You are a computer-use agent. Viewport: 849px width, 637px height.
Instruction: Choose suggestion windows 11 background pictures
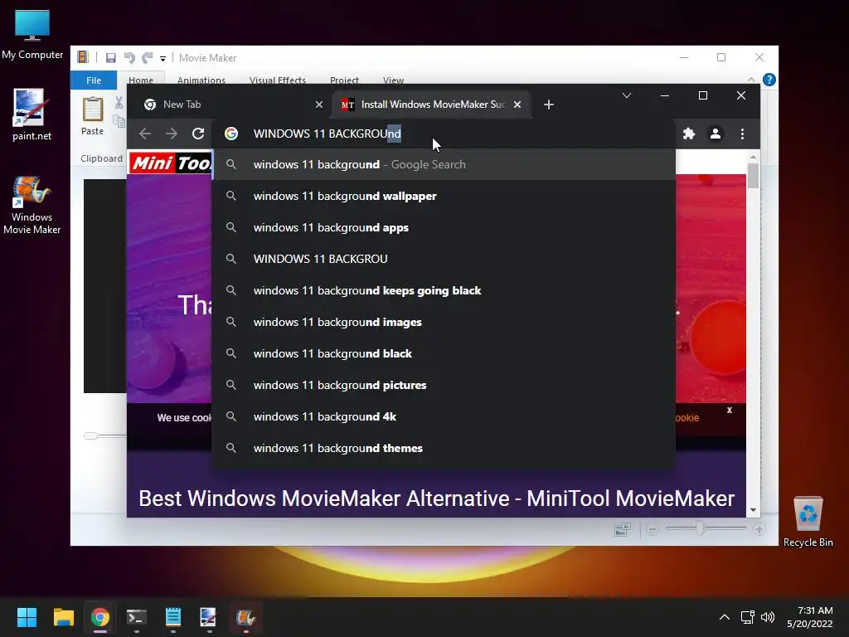[444, 385]
